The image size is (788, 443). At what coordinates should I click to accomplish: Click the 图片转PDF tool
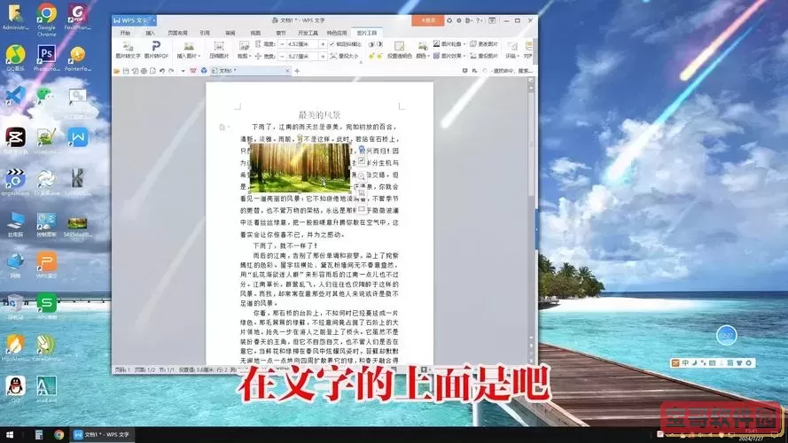click(x=156, y=50)
